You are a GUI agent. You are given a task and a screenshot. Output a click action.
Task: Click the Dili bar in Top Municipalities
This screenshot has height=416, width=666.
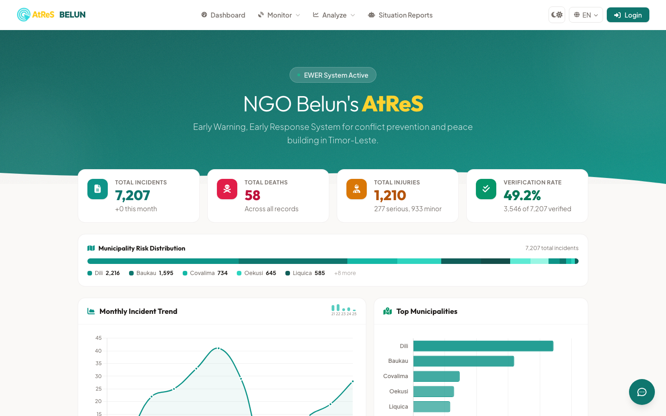coord(483,346)
